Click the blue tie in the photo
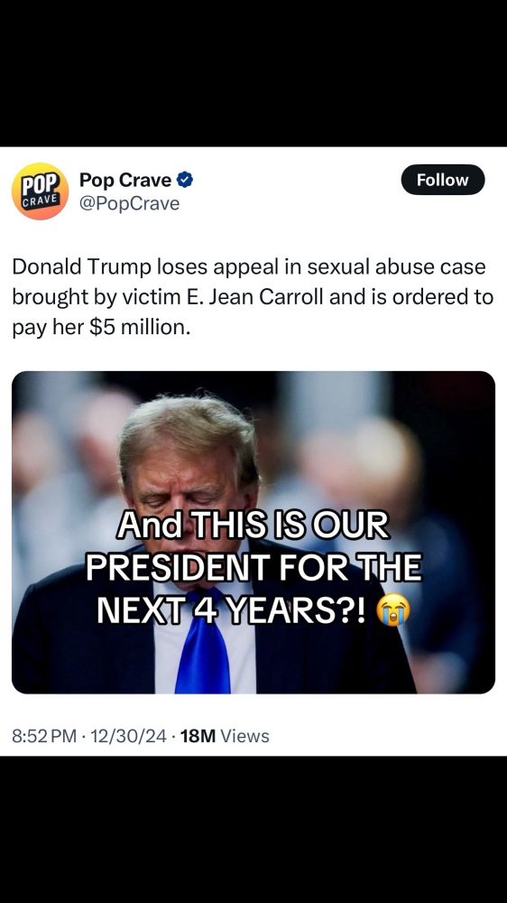The height and width of the screenshot is (903, 507). pyautogui.click(x=203, y=645)
